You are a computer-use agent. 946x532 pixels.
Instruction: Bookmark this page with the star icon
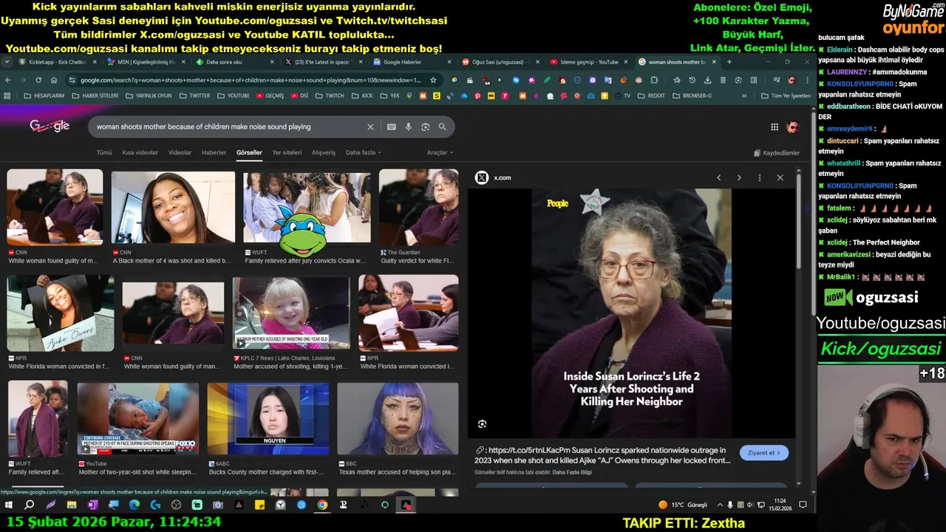[x=433, y=80]
